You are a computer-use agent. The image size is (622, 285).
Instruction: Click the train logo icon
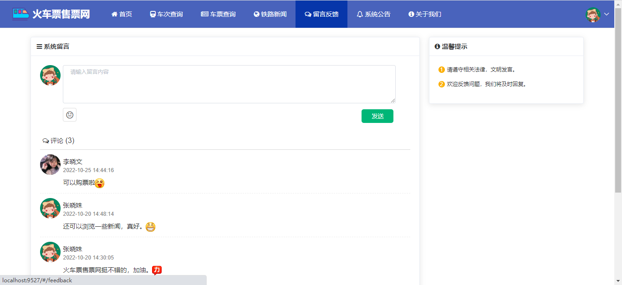20,14
